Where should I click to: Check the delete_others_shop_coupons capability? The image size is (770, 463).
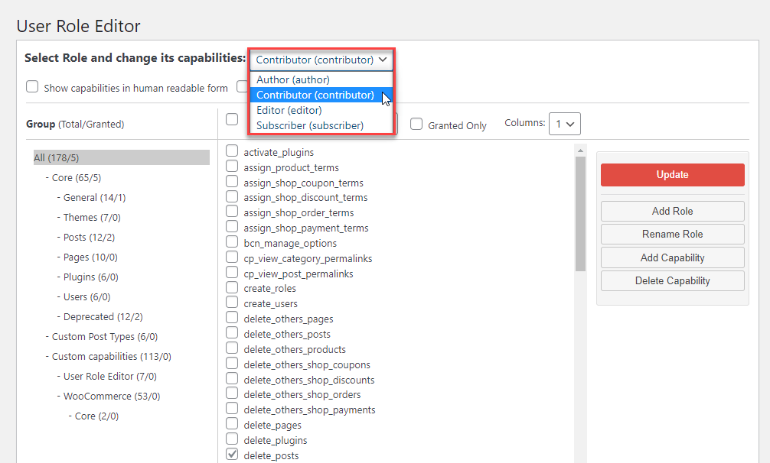[x=232, y=363]
